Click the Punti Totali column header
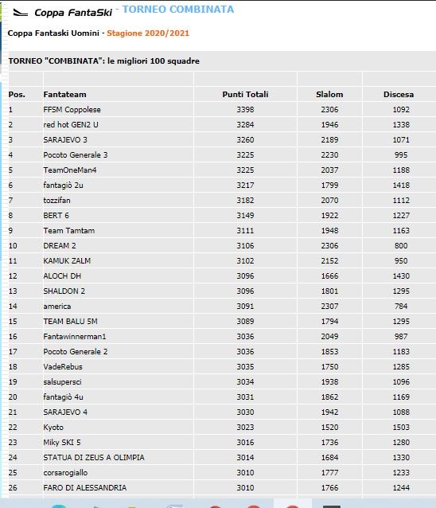Viewport: 436px width, 508px height. [x=245, y=94]
